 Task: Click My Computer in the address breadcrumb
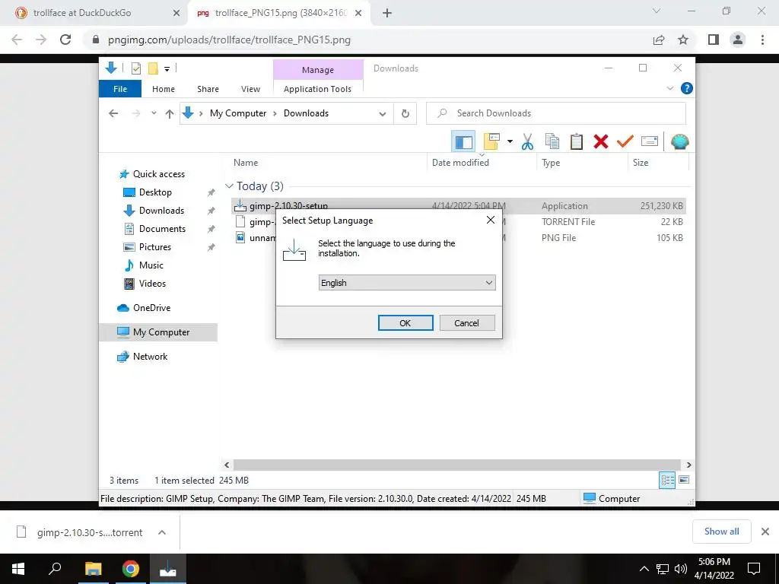[x=238, y=113]
